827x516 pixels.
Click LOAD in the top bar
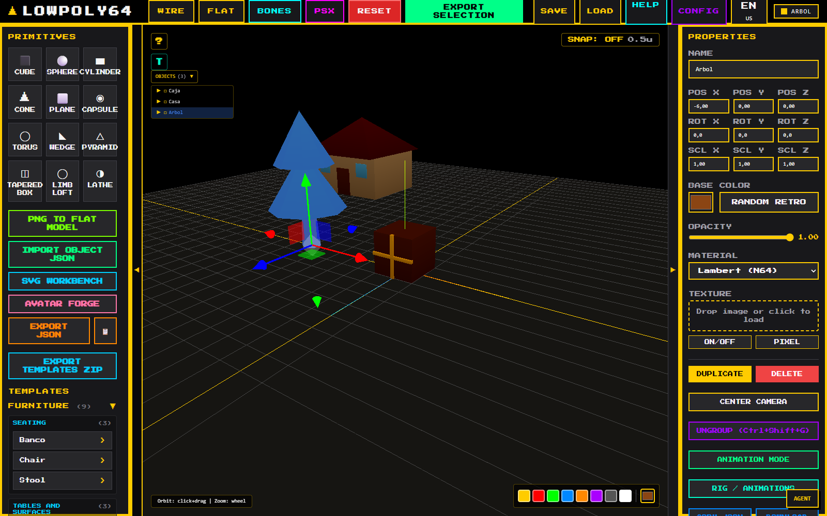pos(600,11)
